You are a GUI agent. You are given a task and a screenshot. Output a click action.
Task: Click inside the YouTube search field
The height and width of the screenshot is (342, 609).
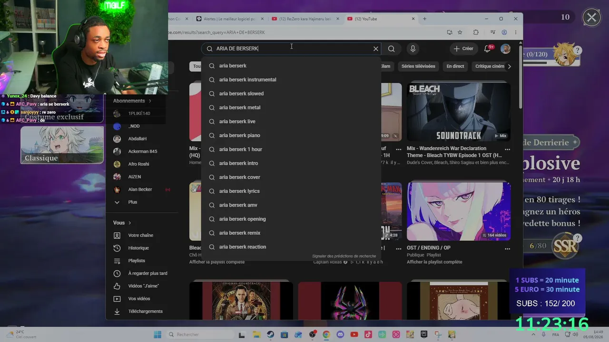point(291,48)
